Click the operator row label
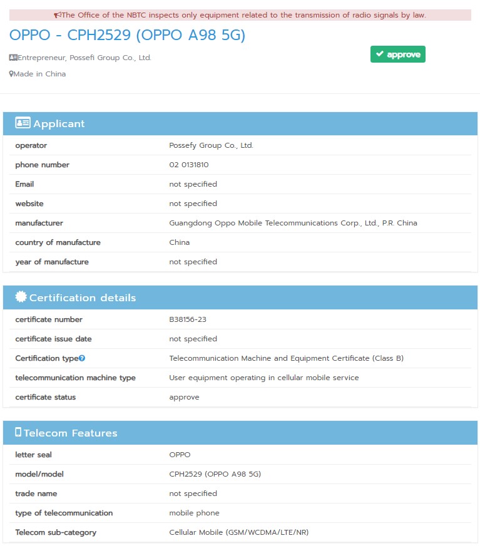 click(x=31, y=145)
